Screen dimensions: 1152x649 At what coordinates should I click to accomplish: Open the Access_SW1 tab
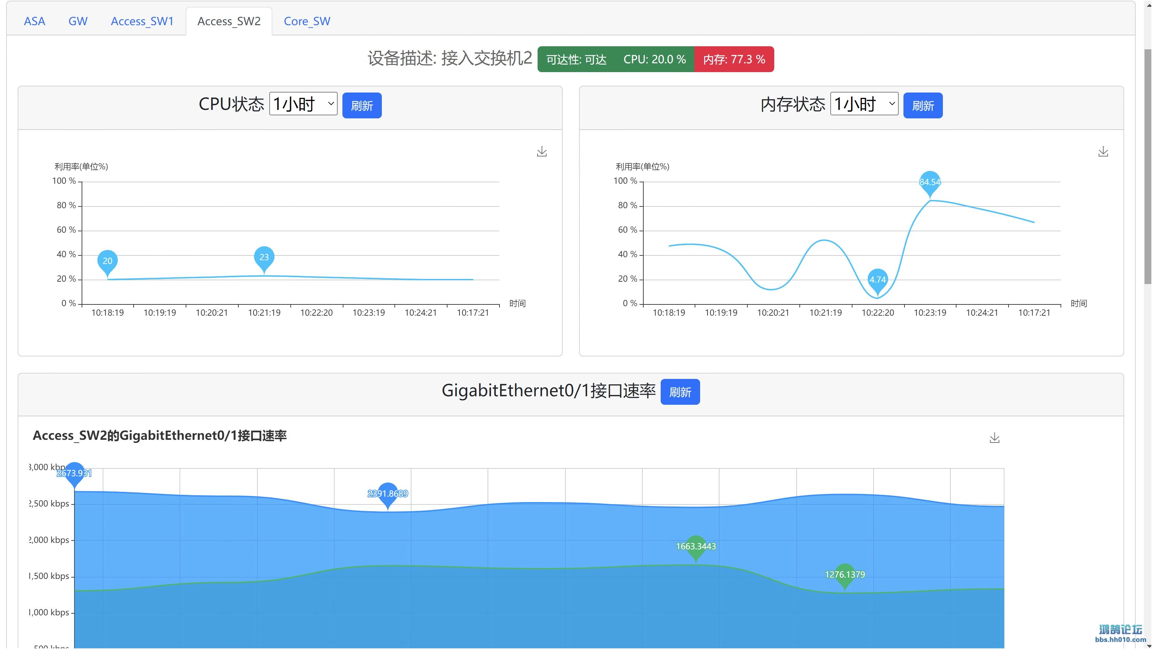click(x=142, y=21)
